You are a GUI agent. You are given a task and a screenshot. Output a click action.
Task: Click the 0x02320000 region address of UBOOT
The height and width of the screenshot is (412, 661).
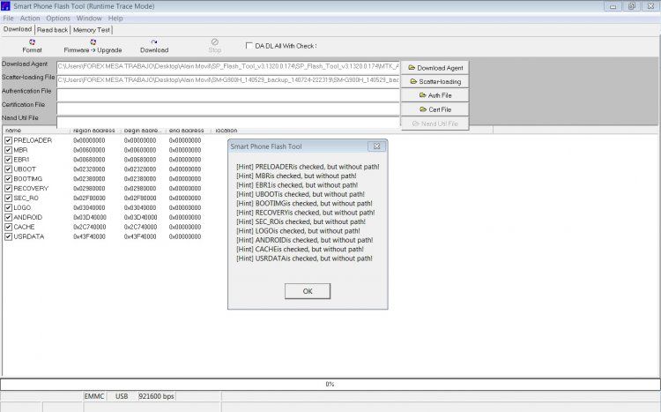pos(89,169)
